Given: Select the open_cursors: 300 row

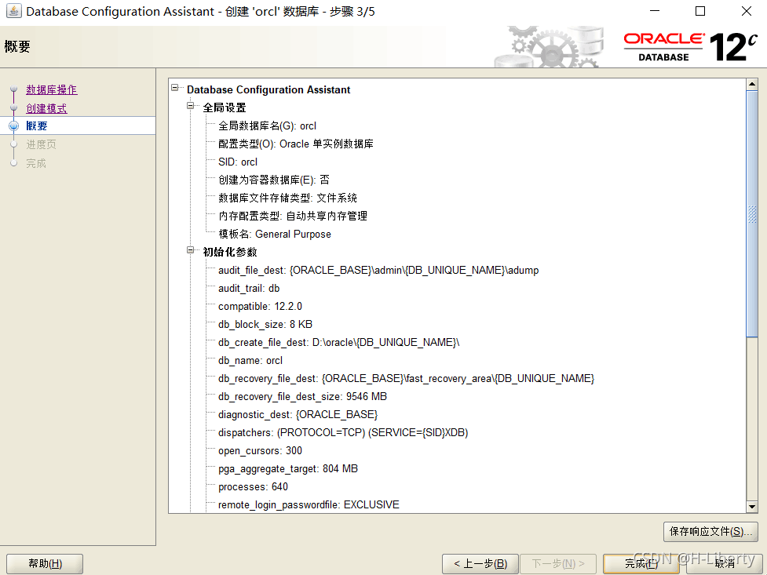Looking at the screenshot, I should click(260, 451).
